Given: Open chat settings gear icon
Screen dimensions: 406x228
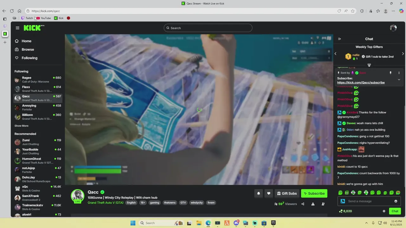Looking at the screenshot, I should (x=384, y=211).
